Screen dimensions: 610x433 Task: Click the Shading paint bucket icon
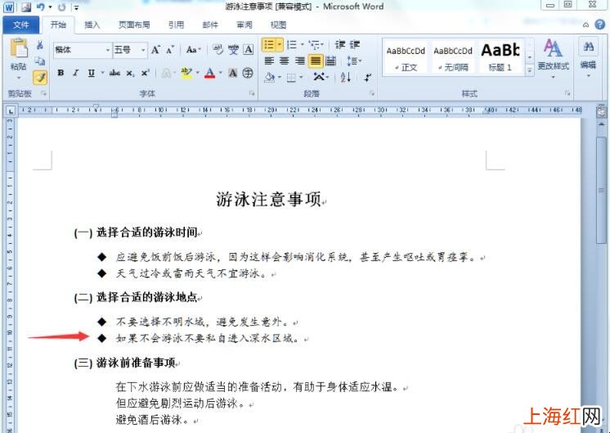pyautogui.click(x=269, y=78)
